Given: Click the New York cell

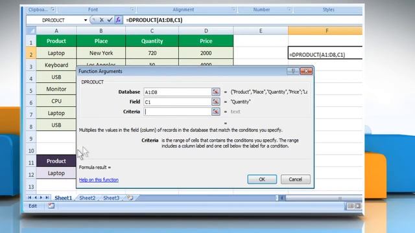Looking at the screenshot, I should 101,53.
